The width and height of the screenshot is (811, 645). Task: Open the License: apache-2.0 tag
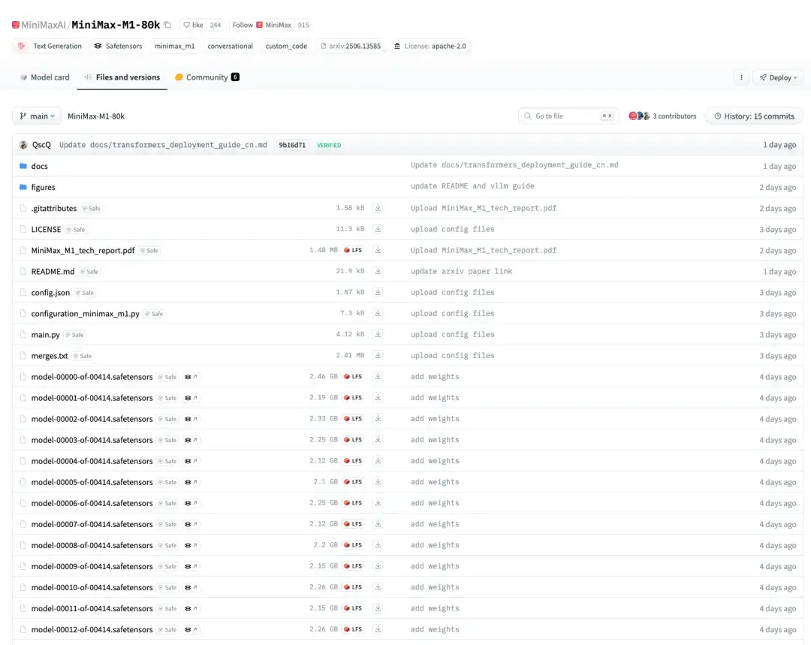tap(430, 46)
